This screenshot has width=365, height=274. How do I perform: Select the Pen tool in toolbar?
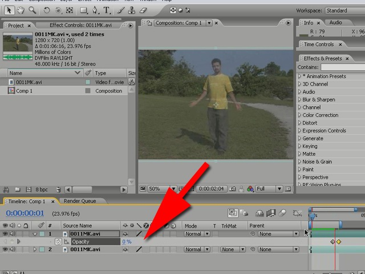[x=96, y=10]
